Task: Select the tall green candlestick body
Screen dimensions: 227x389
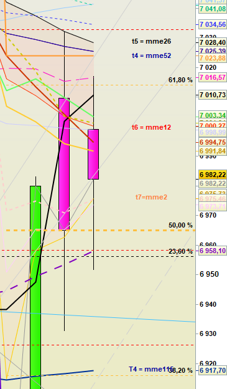Action: pos(35,287)
